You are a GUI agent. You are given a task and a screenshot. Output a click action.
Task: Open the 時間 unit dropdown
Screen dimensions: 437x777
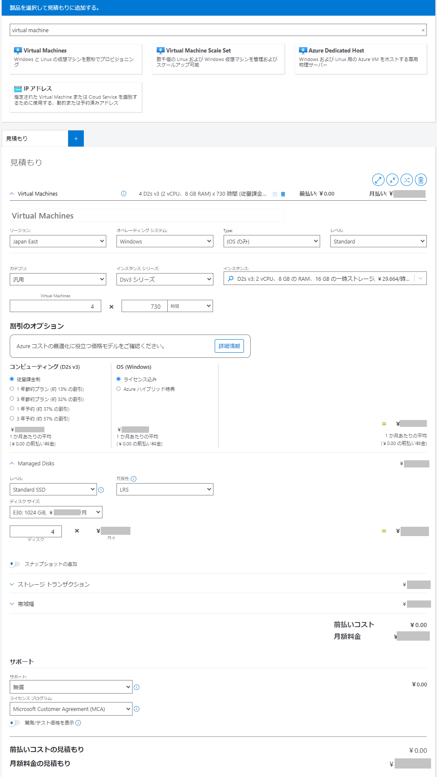point(190,306)
